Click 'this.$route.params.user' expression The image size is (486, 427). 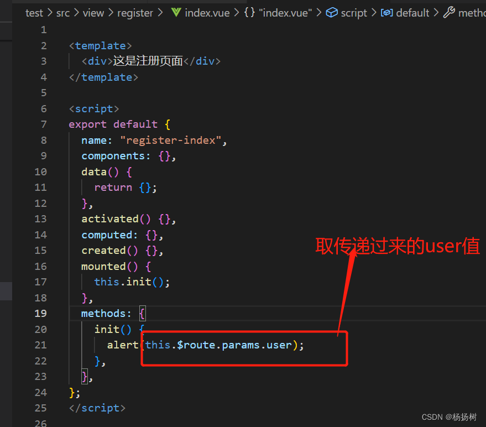click(218, 345)
